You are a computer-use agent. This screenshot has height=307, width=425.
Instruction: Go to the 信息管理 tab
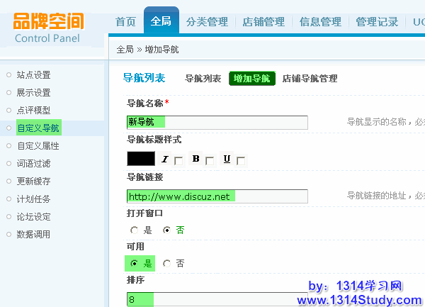coord(320,22)
